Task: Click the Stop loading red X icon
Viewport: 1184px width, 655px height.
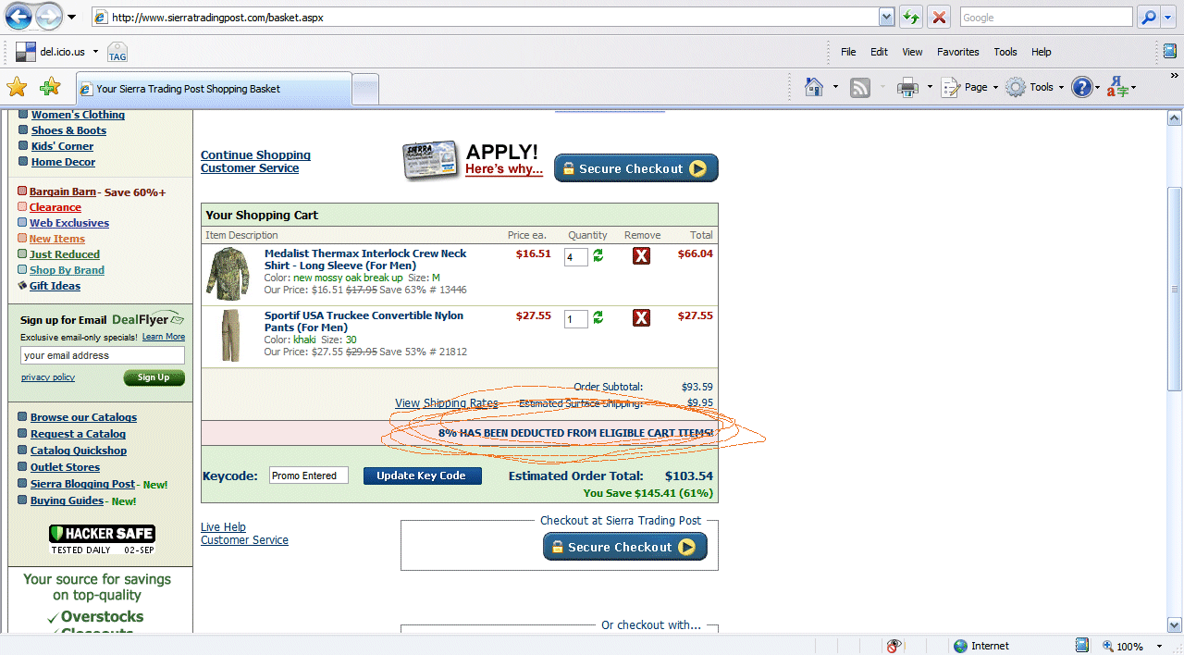Action: click(939, 17)
